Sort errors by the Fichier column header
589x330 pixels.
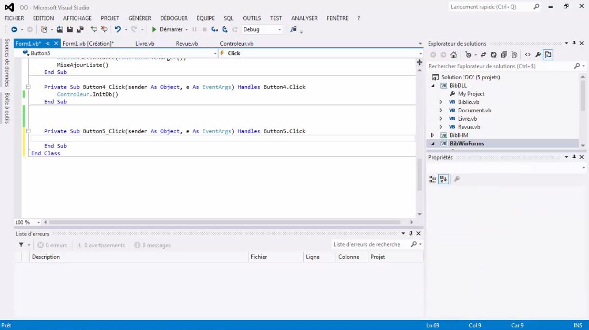pos(276,257)
